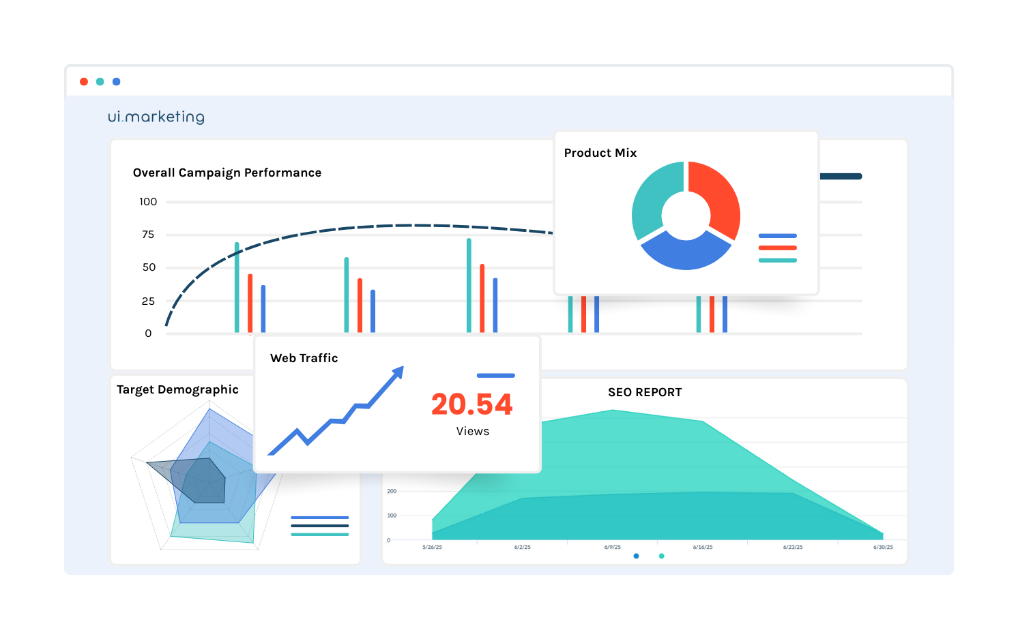This screenshot has width=1018, height=639.
Task: Click the red dot in the window title bar
Action: tap(84, 82)
